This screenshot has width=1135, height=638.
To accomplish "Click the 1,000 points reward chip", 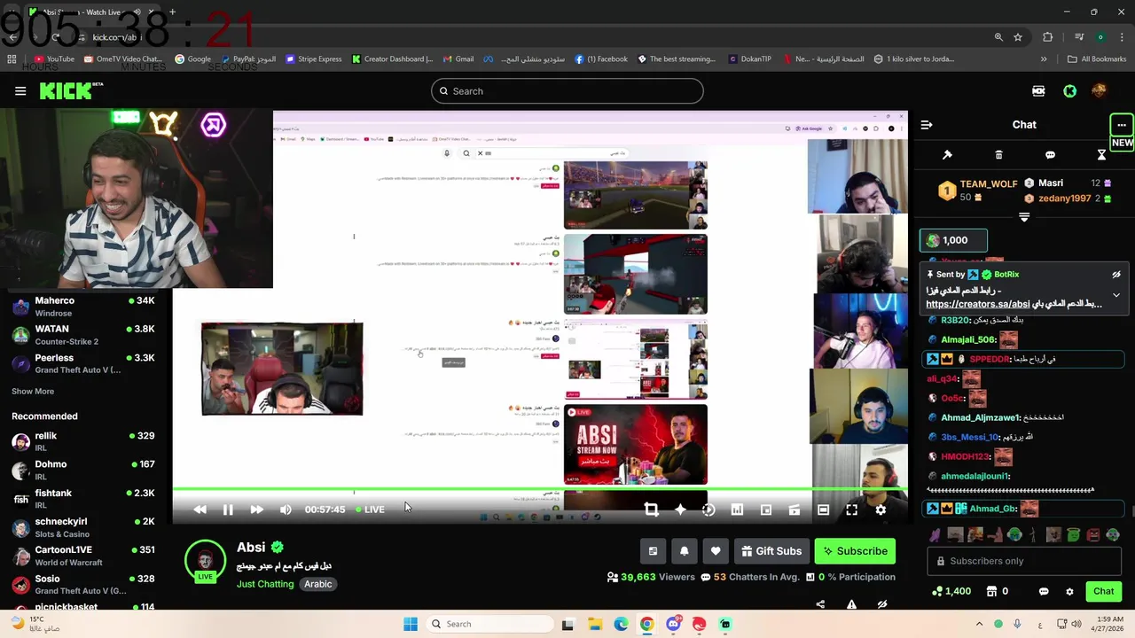I will click(953, 240).
